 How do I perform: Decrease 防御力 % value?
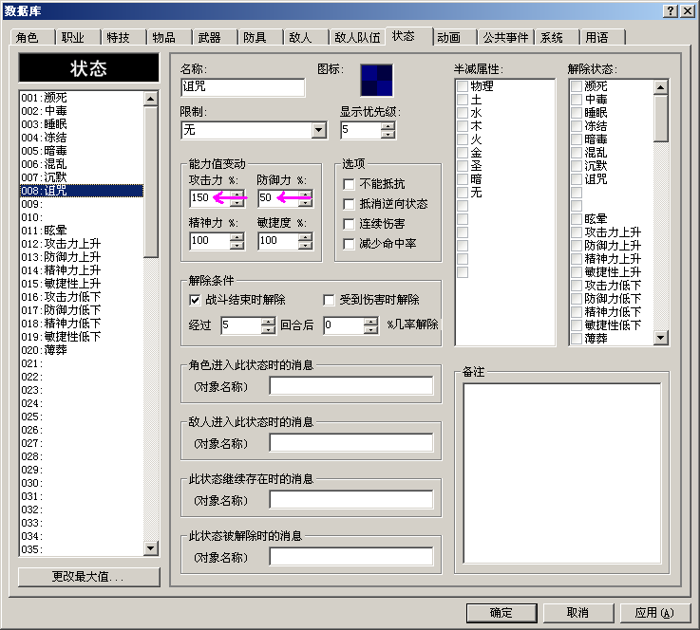pos(306,202)
